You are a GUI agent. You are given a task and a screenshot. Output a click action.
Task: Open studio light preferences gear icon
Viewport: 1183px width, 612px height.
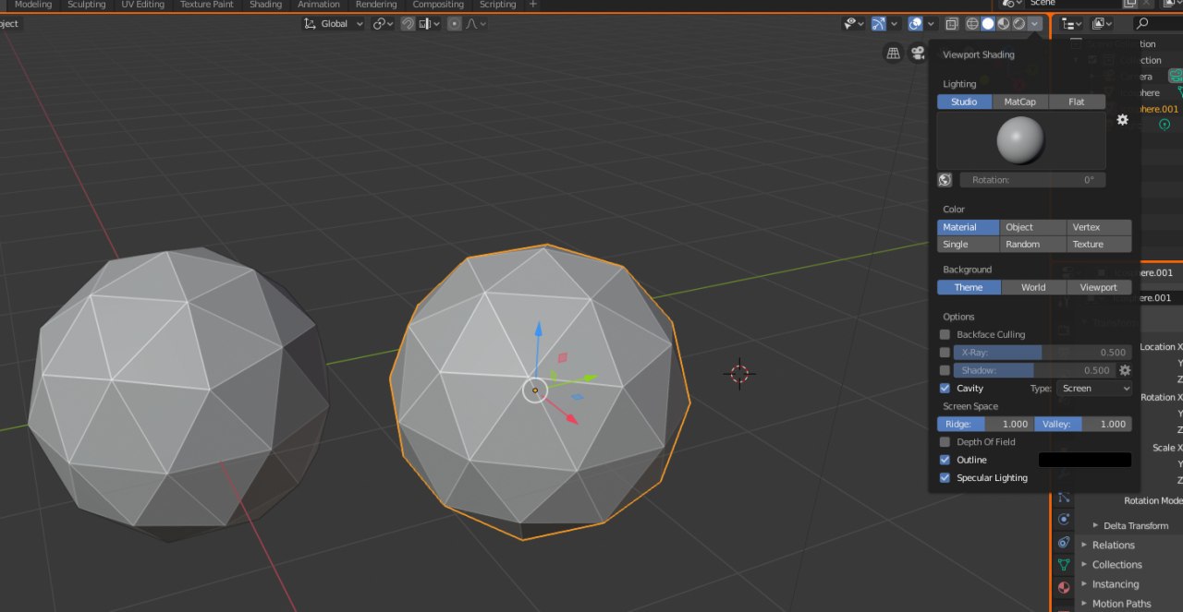coord(1122,120)
